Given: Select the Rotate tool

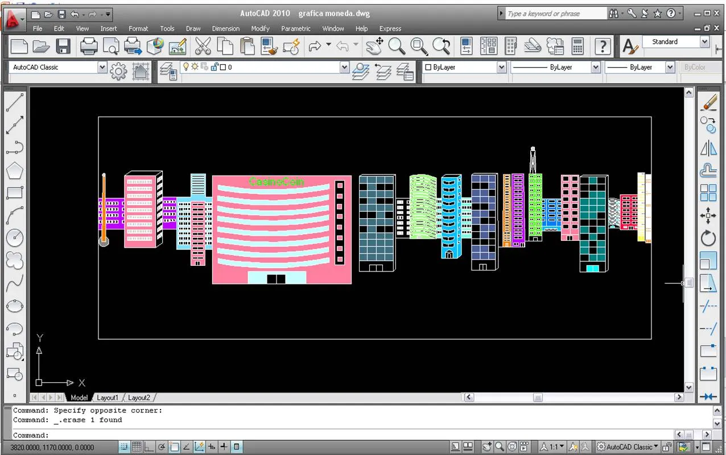Looking at the screenshot, I should tap(709, 237).
